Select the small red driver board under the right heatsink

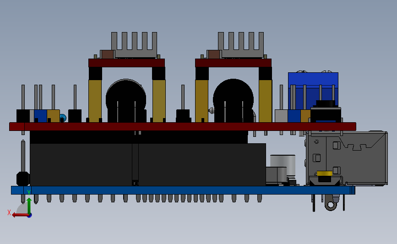(233, 63)
